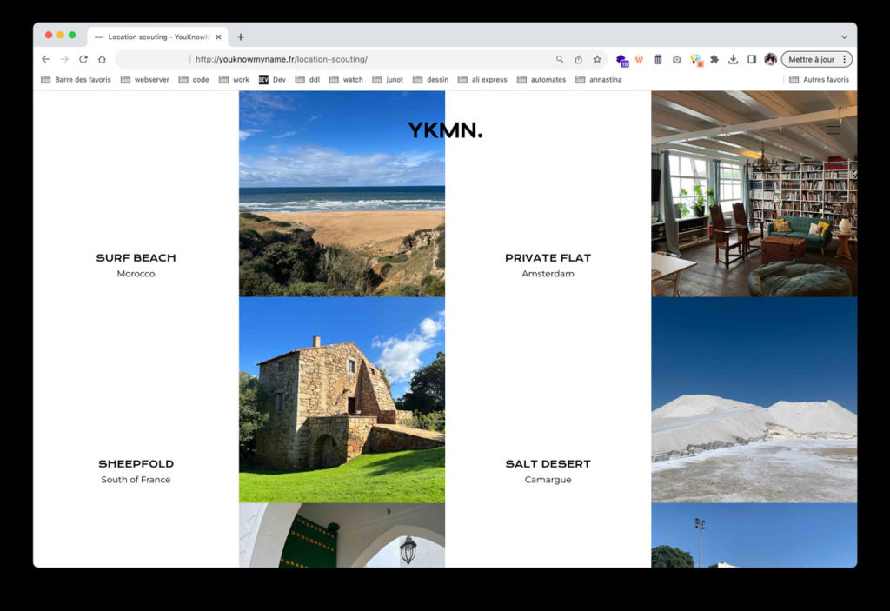The height and width of the screenshot is (611, 890).
Task: Open the WordPress extension icon
Action: [x=639, y=59]
